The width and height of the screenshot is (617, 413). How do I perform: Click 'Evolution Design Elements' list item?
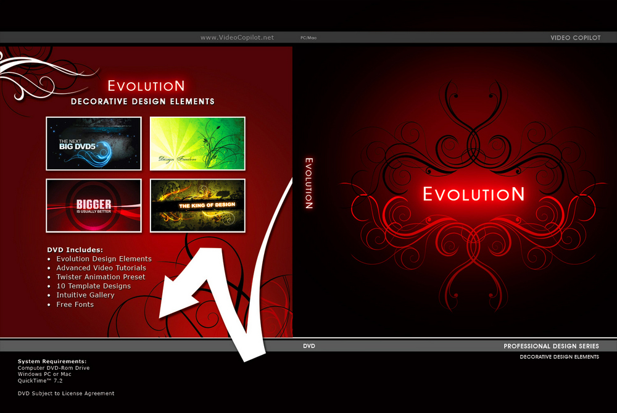(104, 259)
